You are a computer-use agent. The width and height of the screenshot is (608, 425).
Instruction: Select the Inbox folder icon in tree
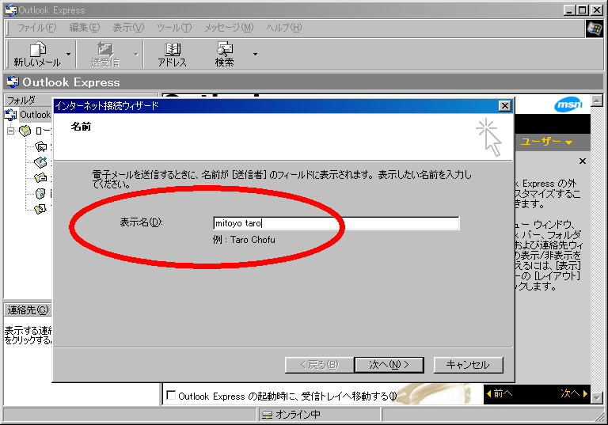[x=40, y=146]
